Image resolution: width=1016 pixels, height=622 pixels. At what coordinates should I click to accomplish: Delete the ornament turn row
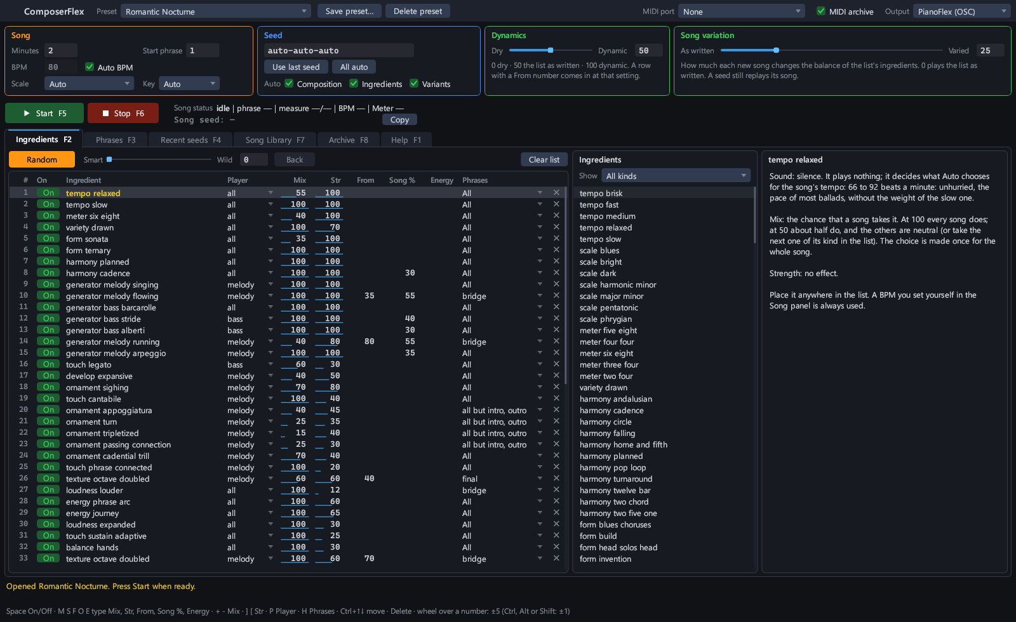(556, 421)
